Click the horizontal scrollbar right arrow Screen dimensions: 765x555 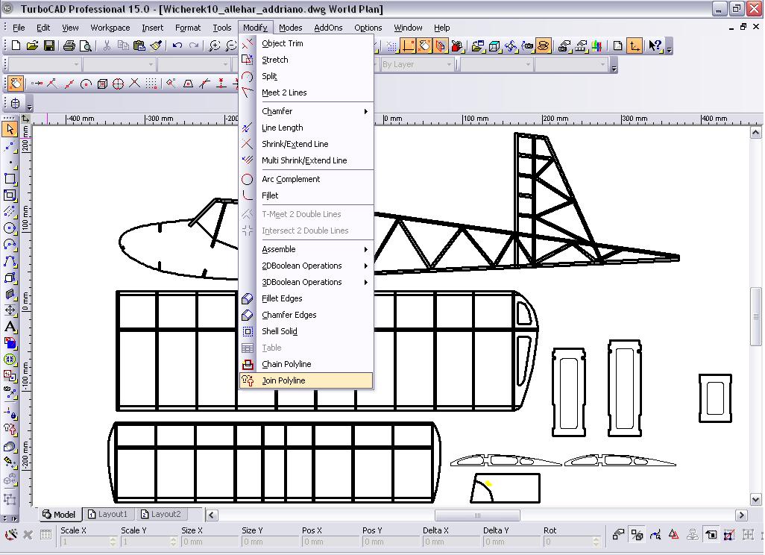coord(741,515)
